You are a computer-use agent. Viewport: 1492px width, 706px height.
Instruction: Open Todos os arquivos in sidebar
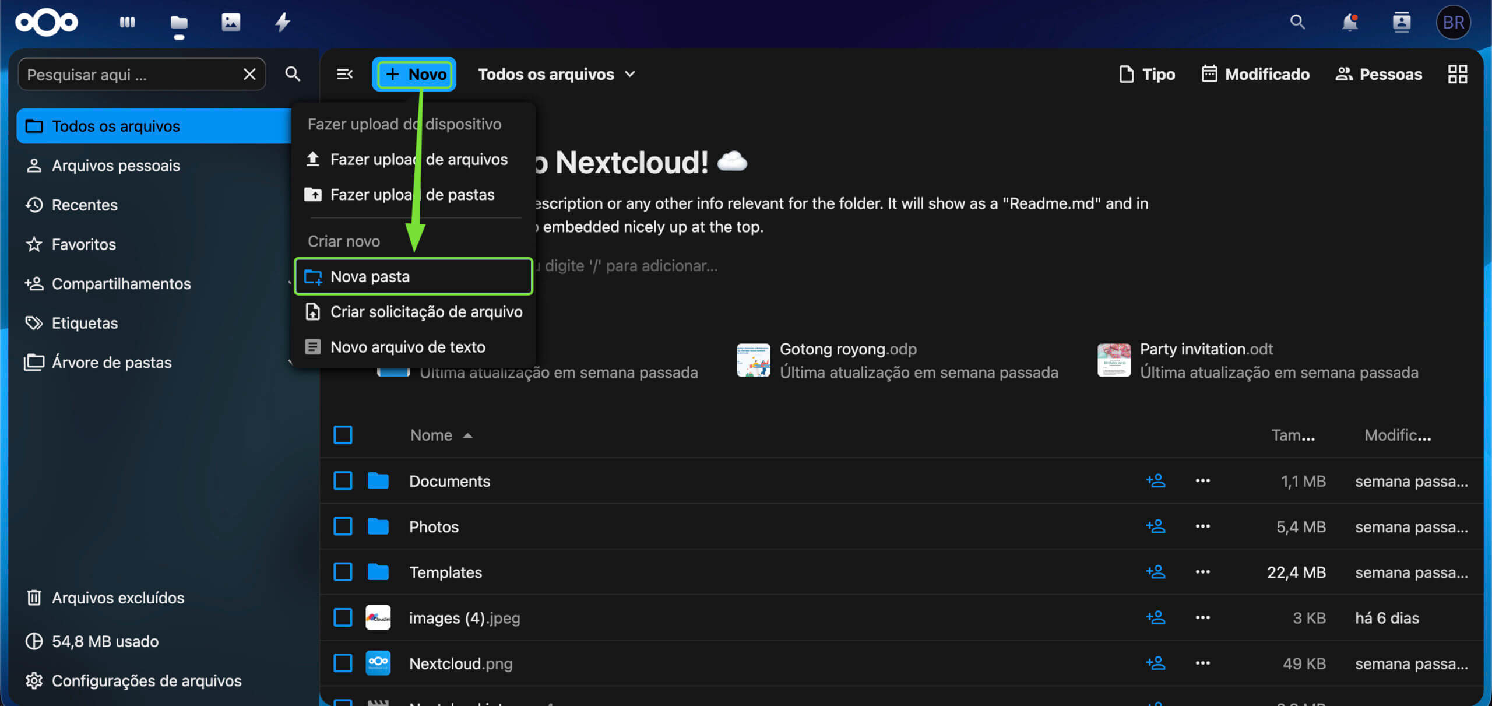154,126
